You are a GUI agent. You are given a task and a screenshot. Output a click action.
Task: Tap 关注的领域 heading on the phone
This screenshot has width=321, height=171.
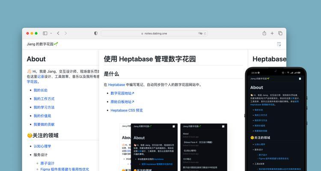pos(260,138)
